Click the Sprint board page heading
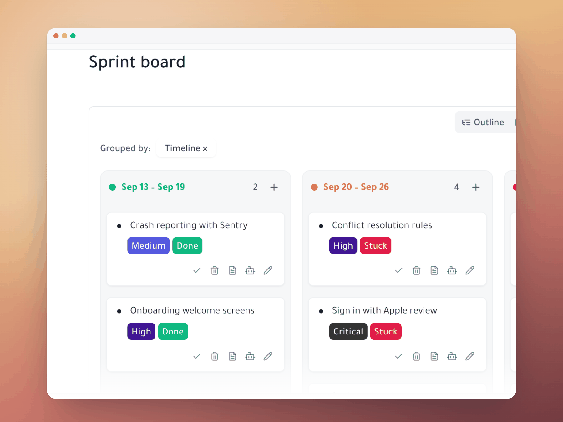 137,62
